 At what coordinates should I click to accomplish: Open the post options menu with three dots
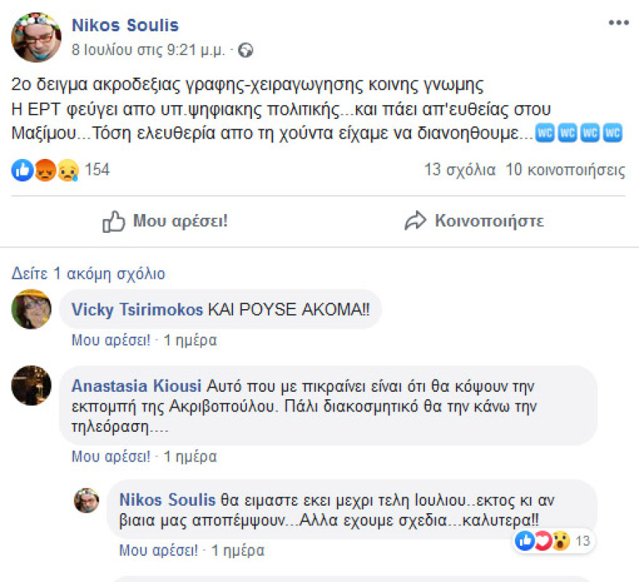(617, 22)
